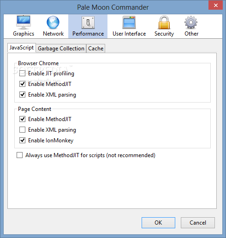Dismiss the dialog with Cancel

coord(198,223)
